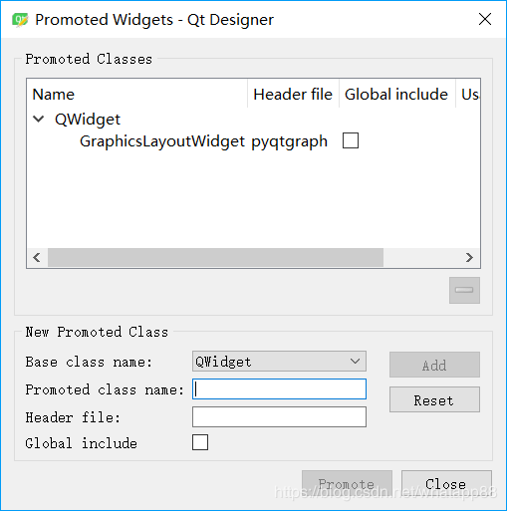Open the Base class name dropdown

click(279, 362)
